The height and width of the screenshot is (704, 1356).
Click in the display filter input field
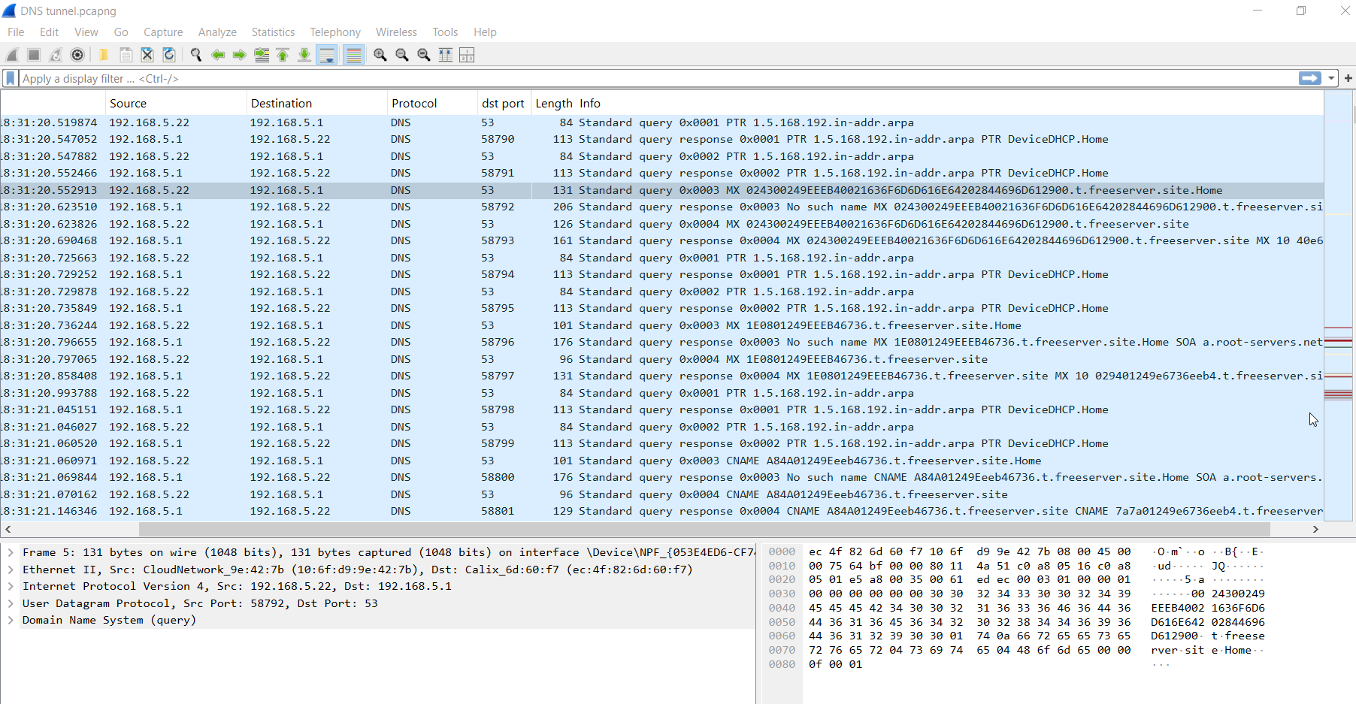[601, 78]
